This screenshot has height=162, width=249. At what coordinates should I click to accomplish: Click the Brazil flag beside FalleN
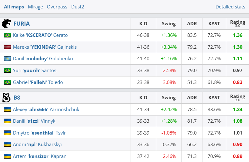7,82
